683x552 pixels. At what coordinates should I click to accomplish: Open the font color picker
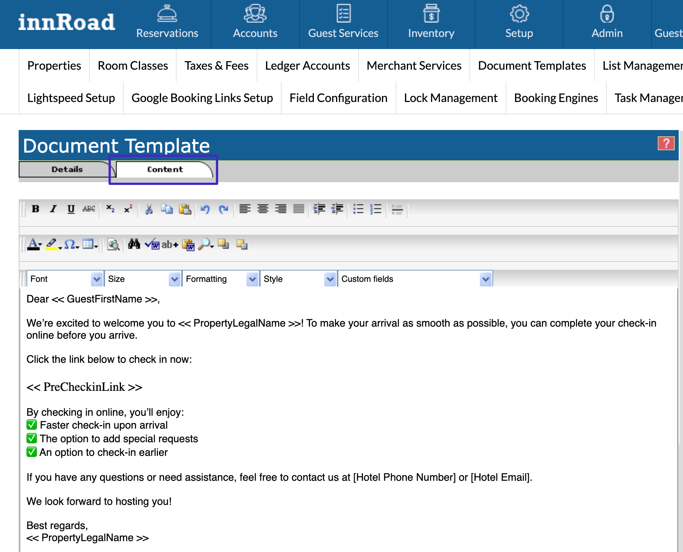pyautogui.click(x=34, y=244)
